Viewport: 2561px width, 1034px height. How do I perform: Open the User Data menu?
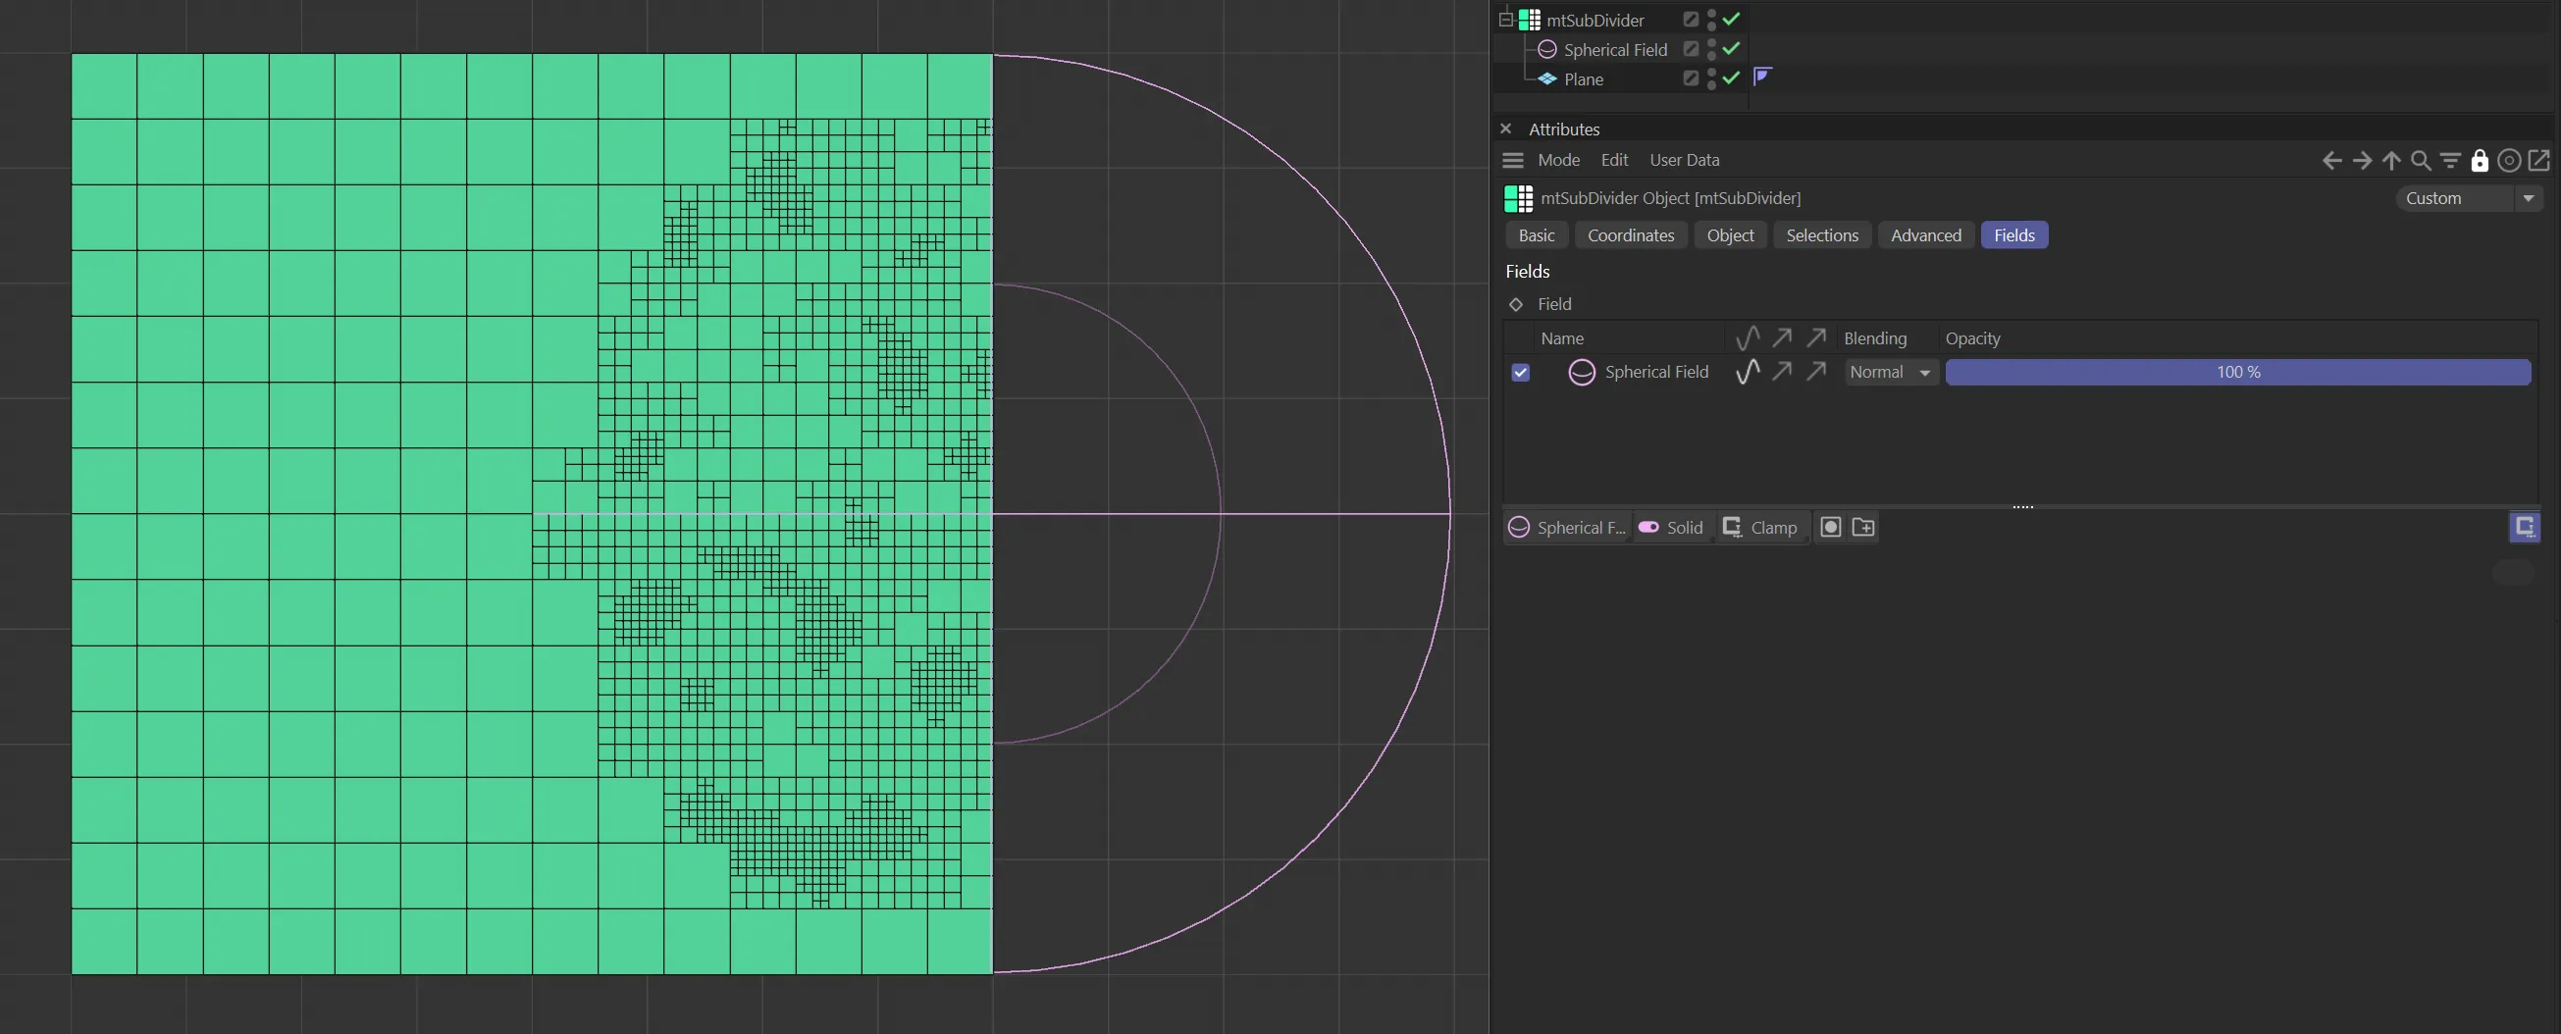tap(1684, 160)
